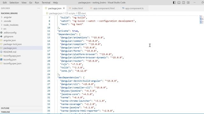The image size is (204, 114).
Task: Close the package.json tab
Action: click(x=64, y=8)
